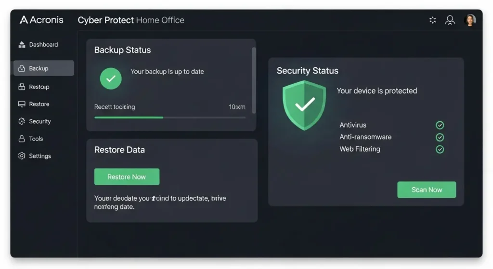Open the star icon in top bar
Viewport: 493px width, 269px height.
(433, 20)
